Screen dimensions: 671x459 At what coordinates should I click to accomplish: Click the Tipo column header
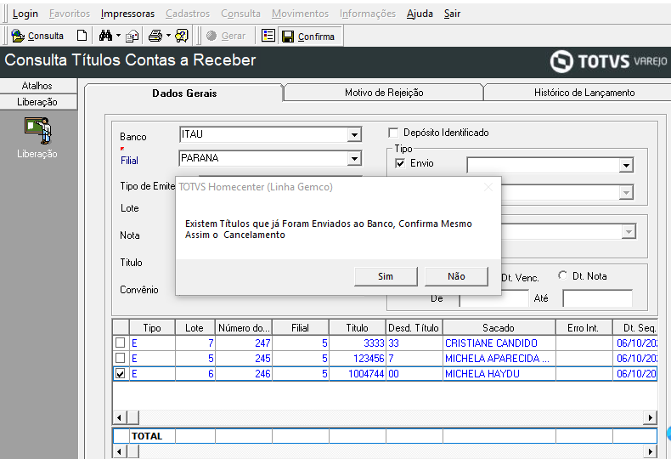152,328
